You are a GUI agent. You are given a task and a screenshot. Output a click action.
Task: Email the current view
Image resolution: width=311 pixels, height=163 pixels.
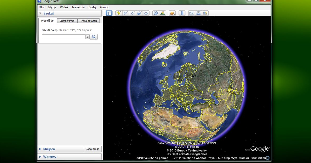(191, 13)
